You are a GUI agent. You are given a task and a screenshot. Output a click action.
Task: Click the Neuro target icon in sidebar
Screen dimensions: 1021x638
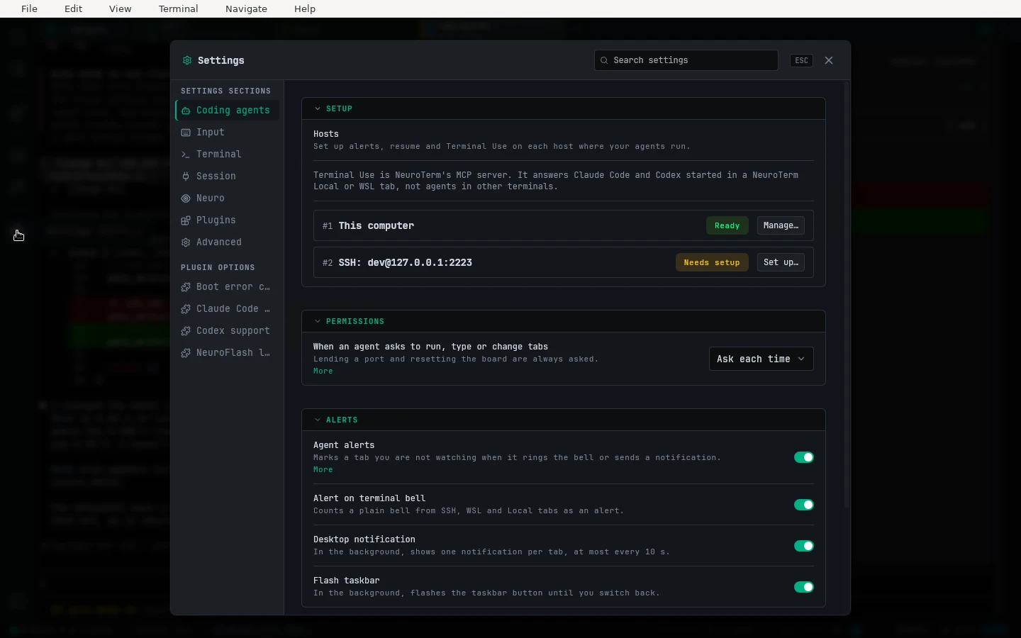point(186,198)
